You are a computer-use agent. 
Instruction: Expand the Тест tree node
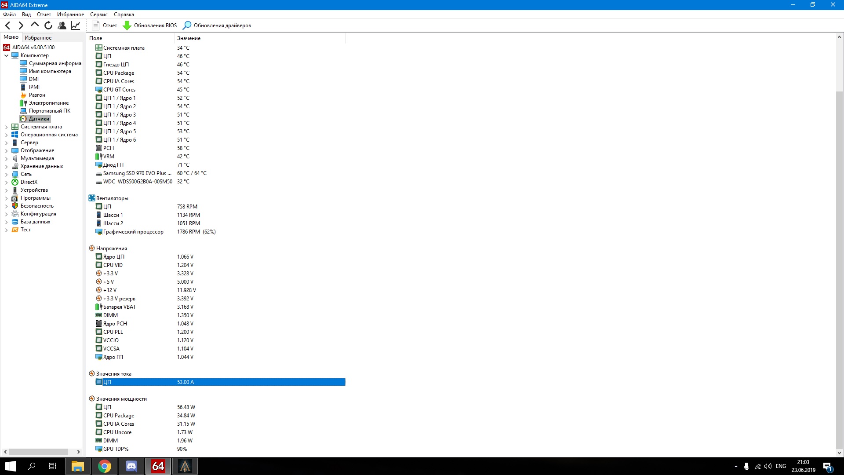pos(6,230)
